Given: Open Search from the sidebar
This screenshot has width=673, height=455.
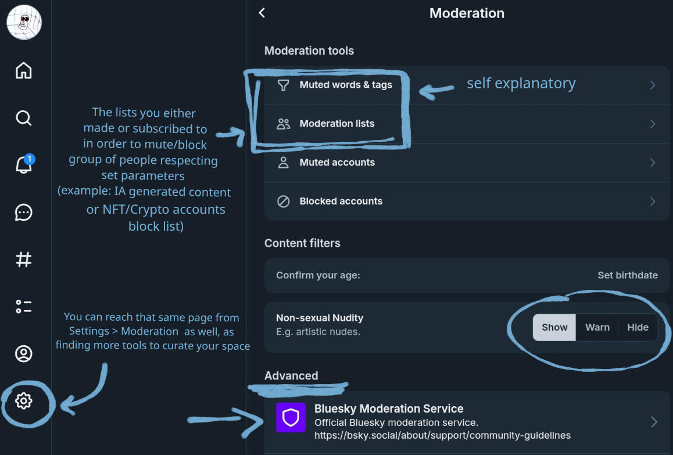Looking at the screenshot, I should pos(23,119).
